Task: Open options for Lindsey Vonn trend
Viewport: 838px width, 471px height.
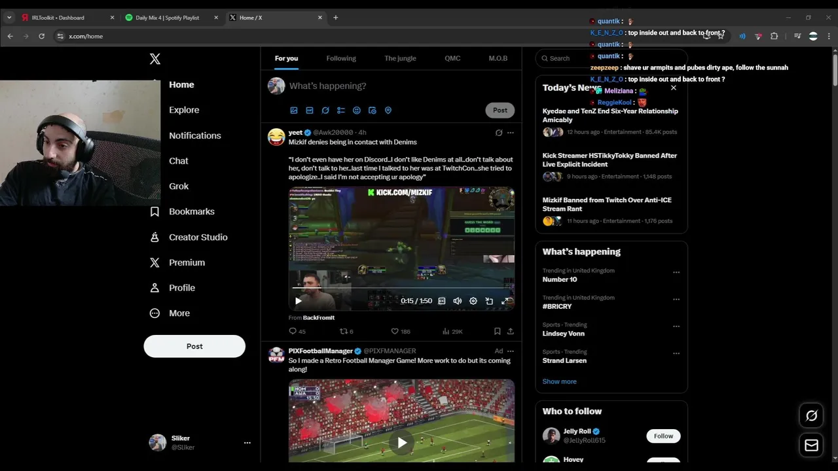Action: [676, 326]
